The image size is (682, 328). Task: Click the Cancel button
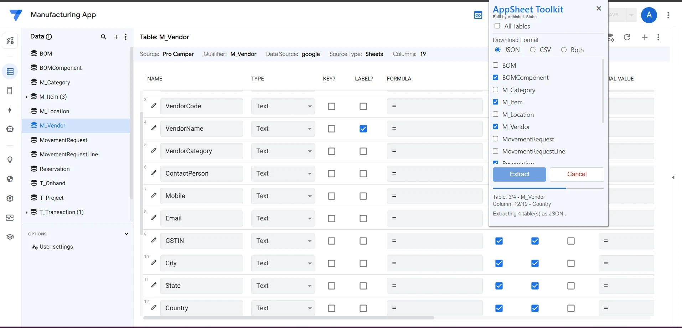[577, 174]
